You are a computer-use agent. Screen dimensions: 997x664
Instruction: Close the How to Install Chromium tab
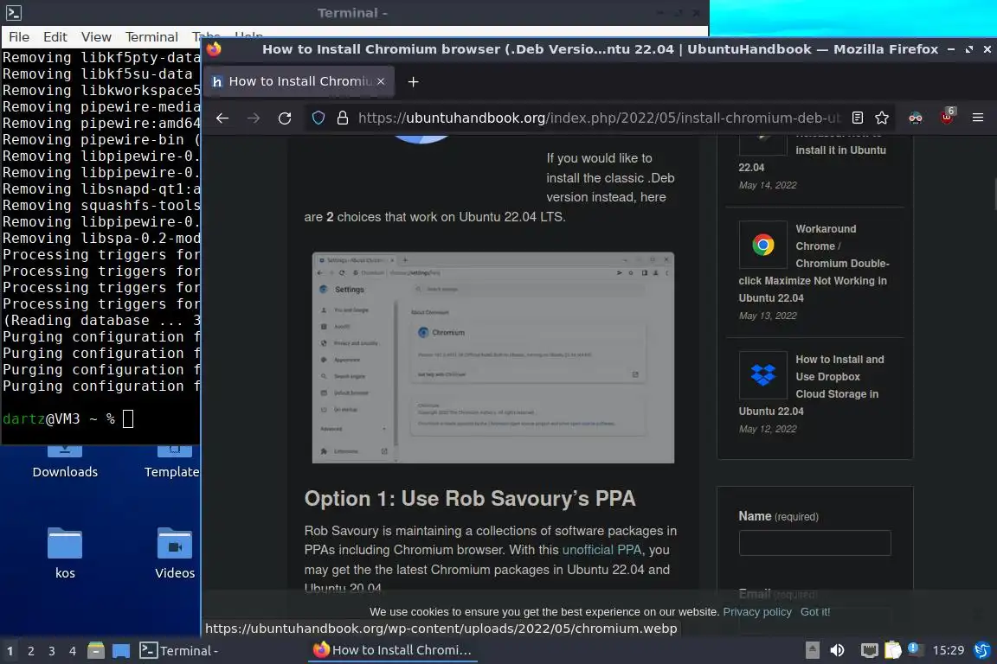(x=381, y=82)
